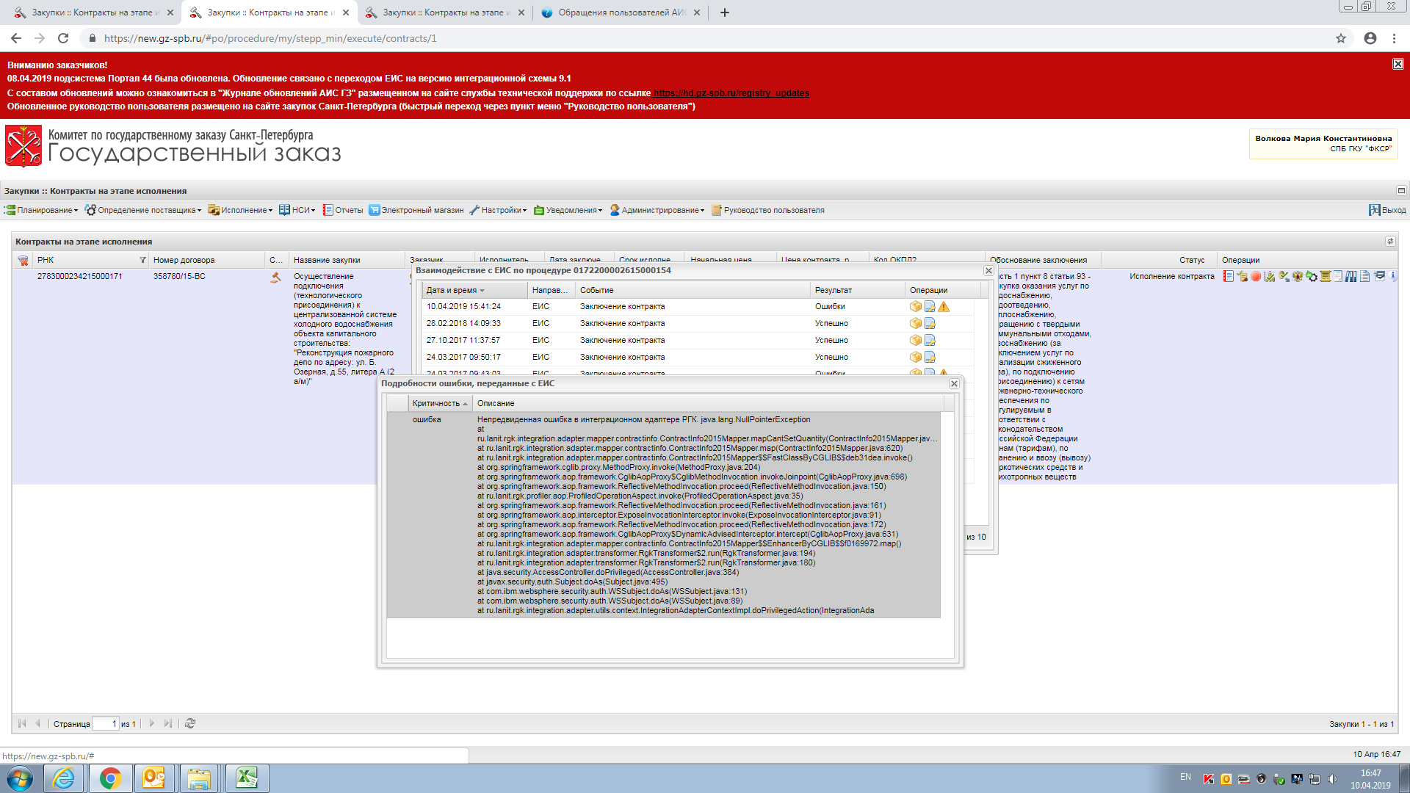Click yellow package icon for 28.02.2018 event
Image resolution: width=1410 pixels, height=793 pixels.
point(915,324)
